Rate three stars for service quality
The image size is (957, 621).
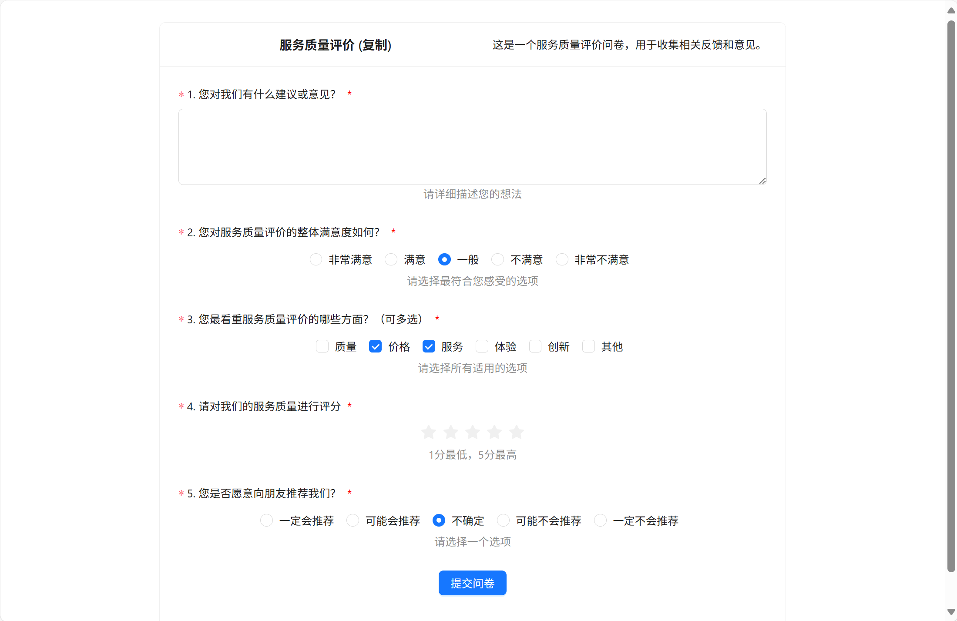tap(472, 432)
